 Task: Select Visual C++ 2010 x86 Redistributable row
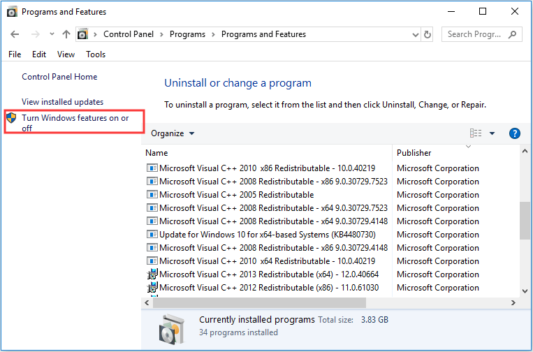(x=267, y=168)
